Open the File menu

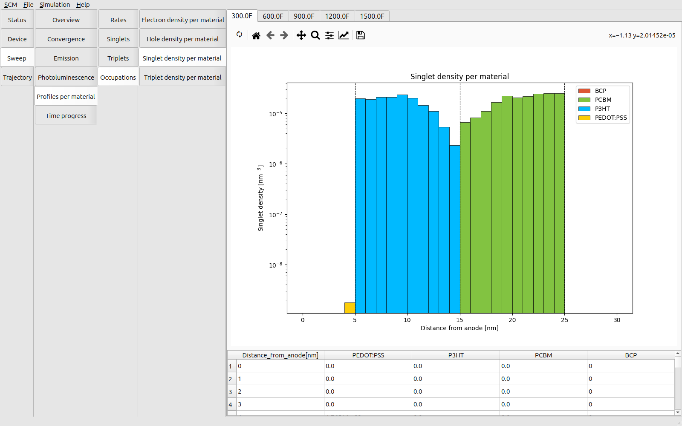(28, 5)
